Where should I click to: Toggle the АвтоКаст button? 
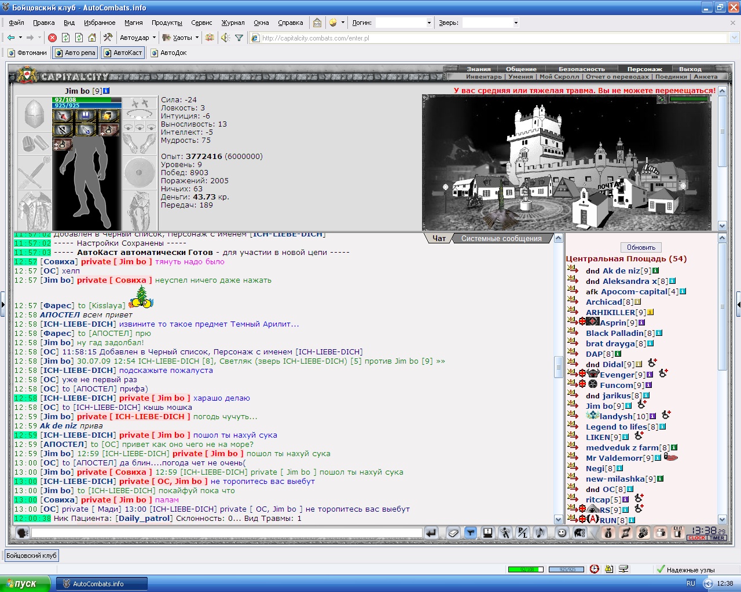click(x=123, y=53)
